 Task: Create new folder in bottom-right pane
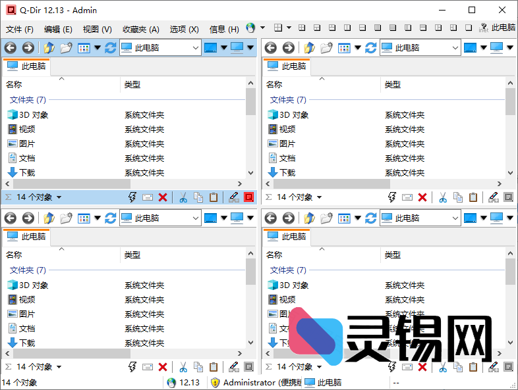[x=326, y=218]
